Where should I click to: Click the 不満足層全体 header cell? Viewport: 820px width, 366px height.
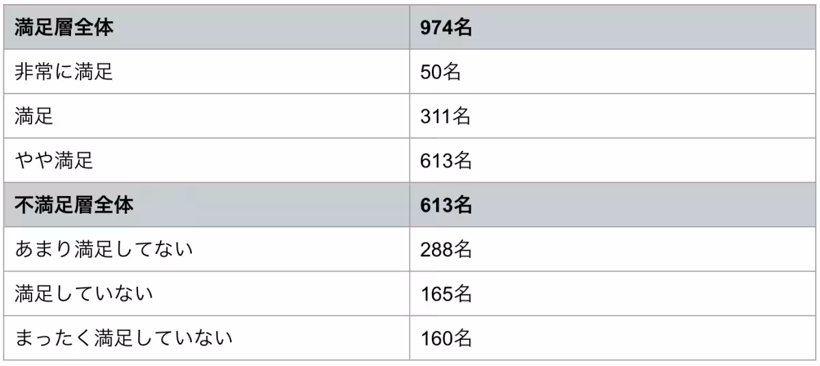point(73,205)
